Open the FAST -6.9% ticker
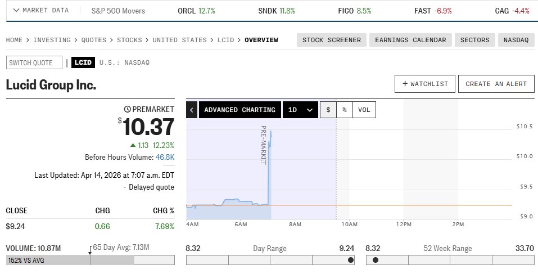Screen dimensions: 538x278 (x=433, y=11)
